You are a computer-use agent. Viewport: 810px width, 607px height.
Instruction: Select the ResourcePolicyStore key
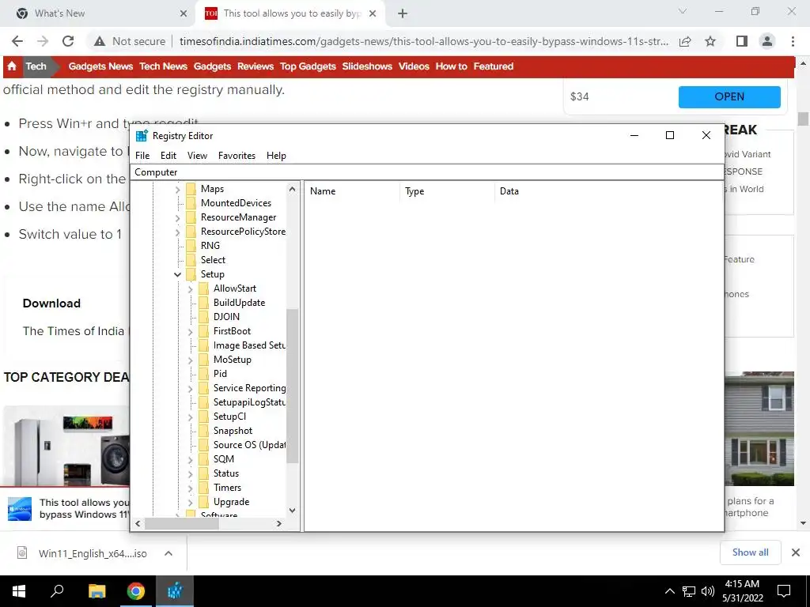coord(243,232)
